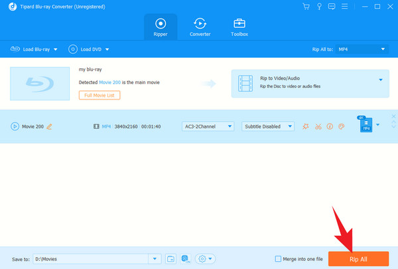Open the Full Movie List
This screenshot has height=269, width=398.
tap(99, 95)
